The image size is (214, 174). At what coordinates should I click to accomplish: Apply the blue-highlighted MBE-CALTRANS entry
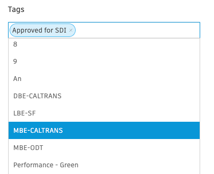[104, 130]
